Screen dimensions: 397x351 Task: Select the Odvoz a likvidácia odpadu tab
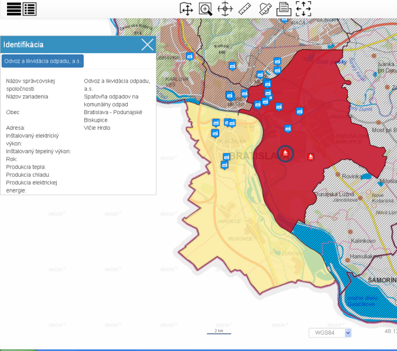[42, 61]
